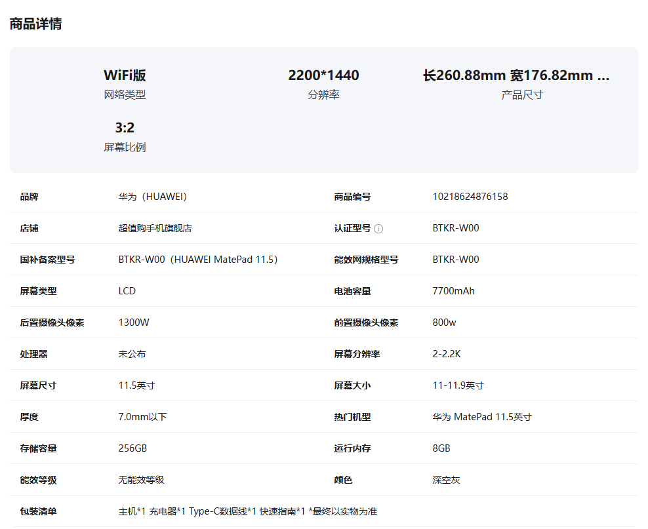648x529 pixels.
Task: Click the 能效等级 row label
Action: (38, 480)
